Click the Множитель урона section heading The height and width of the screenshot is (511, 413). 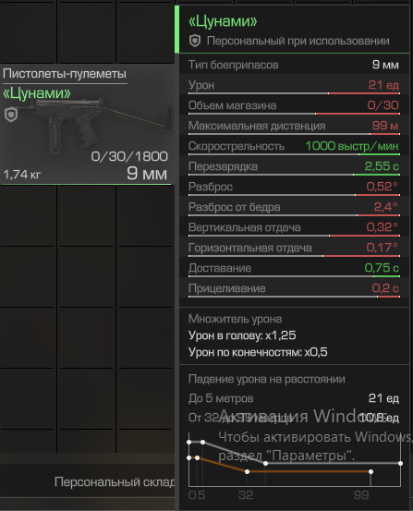(x=235, y=319)
